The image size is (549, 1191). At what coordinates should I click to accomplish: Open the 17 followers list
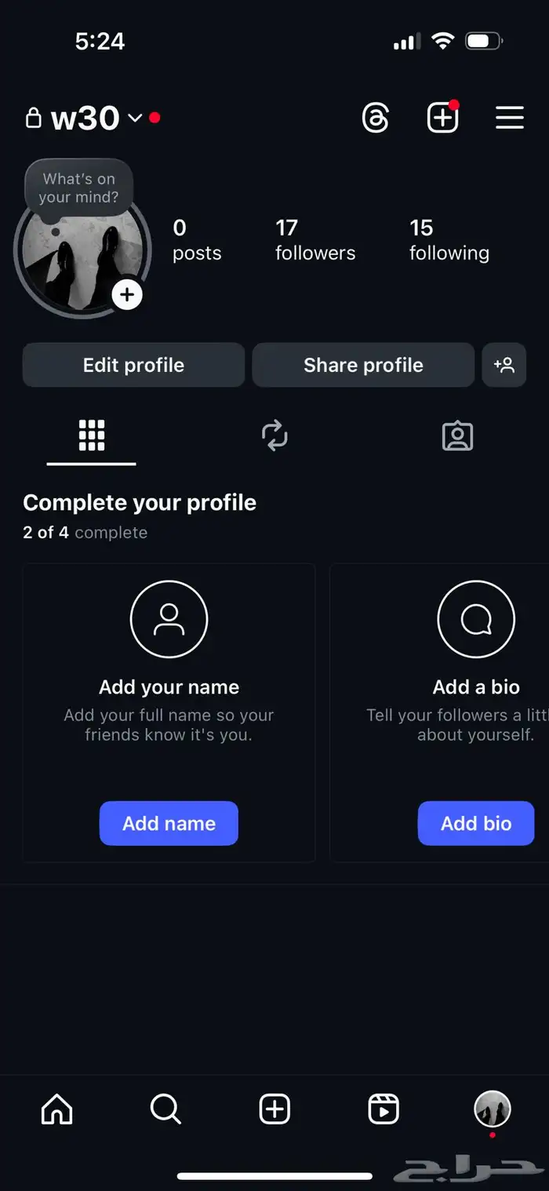tap(314, 239)
